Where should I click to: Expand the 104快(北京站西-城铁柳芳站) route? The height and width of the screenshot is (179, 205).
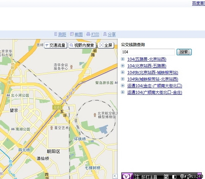pyautogui.click(x=123, y=72)
